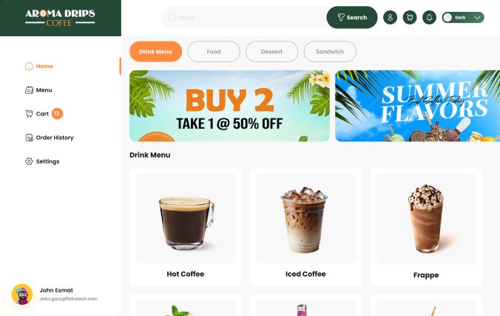Open the notifications bell icon
This screenshot has height=316, width=500.
click(429, 17)
